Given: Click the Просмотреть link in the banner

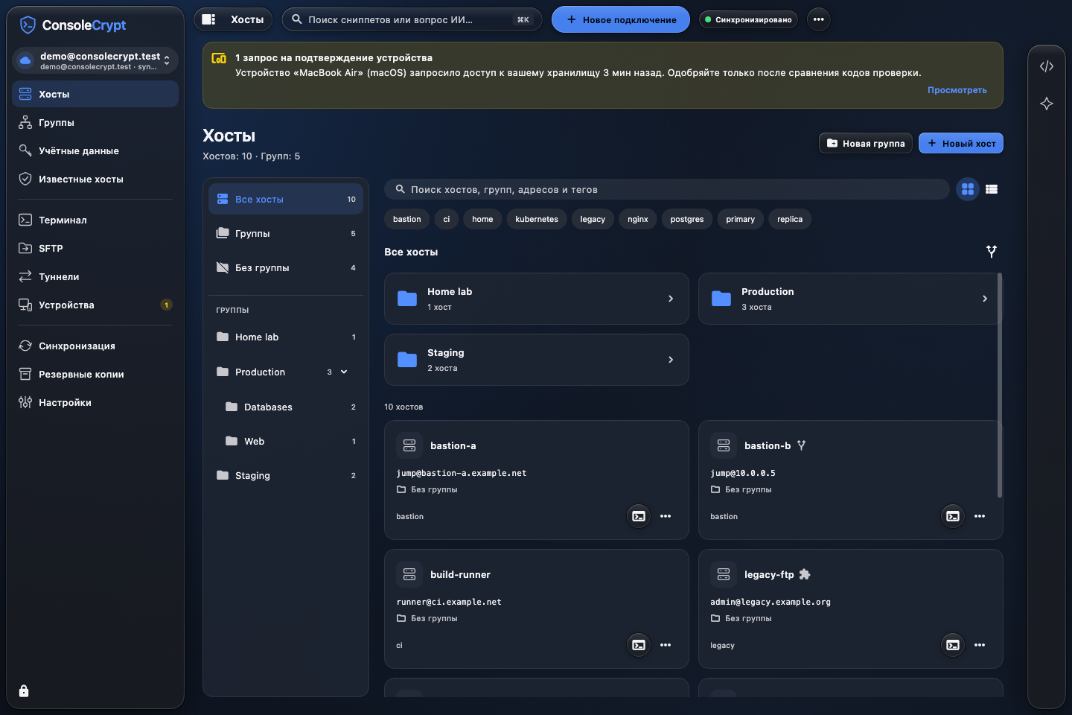Looking at the screenshot, I should coord(957,90).
